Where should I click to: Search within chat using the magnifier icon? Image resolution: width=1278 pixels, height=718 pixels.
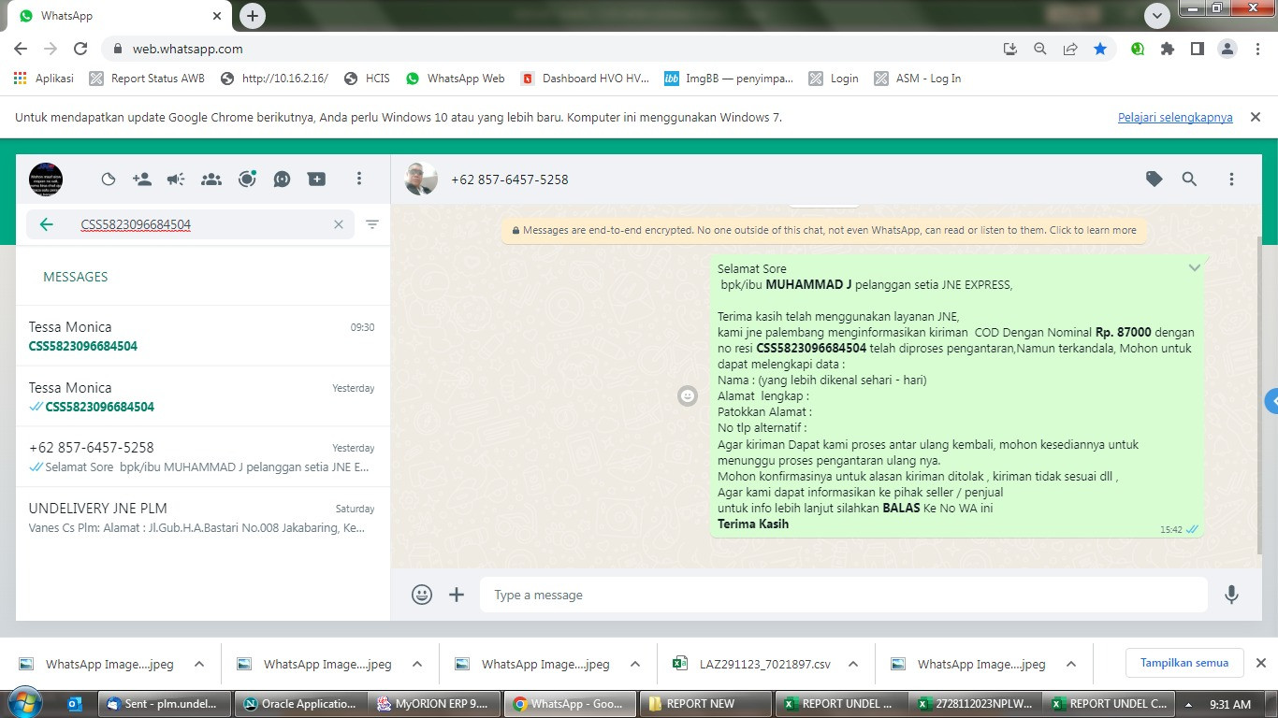1189,179
